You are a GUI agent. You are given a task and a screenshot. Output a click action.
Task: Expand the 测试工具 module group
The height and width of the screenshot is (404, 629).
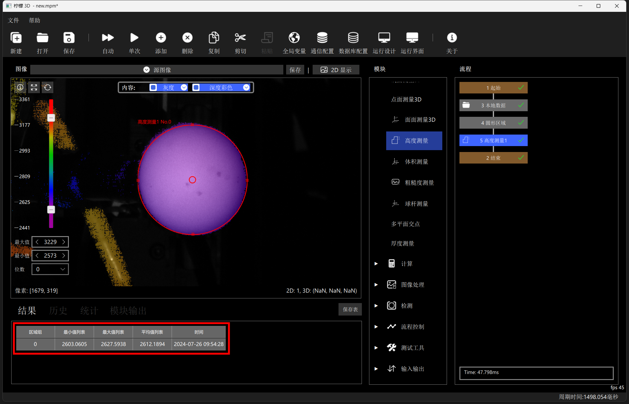coord(376,348)
